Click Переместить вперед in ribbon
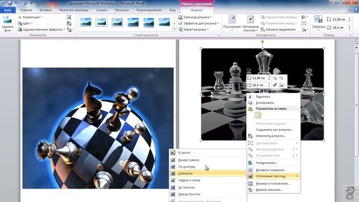The width and height of the screenshot is (359, 202). click(280, 17)
